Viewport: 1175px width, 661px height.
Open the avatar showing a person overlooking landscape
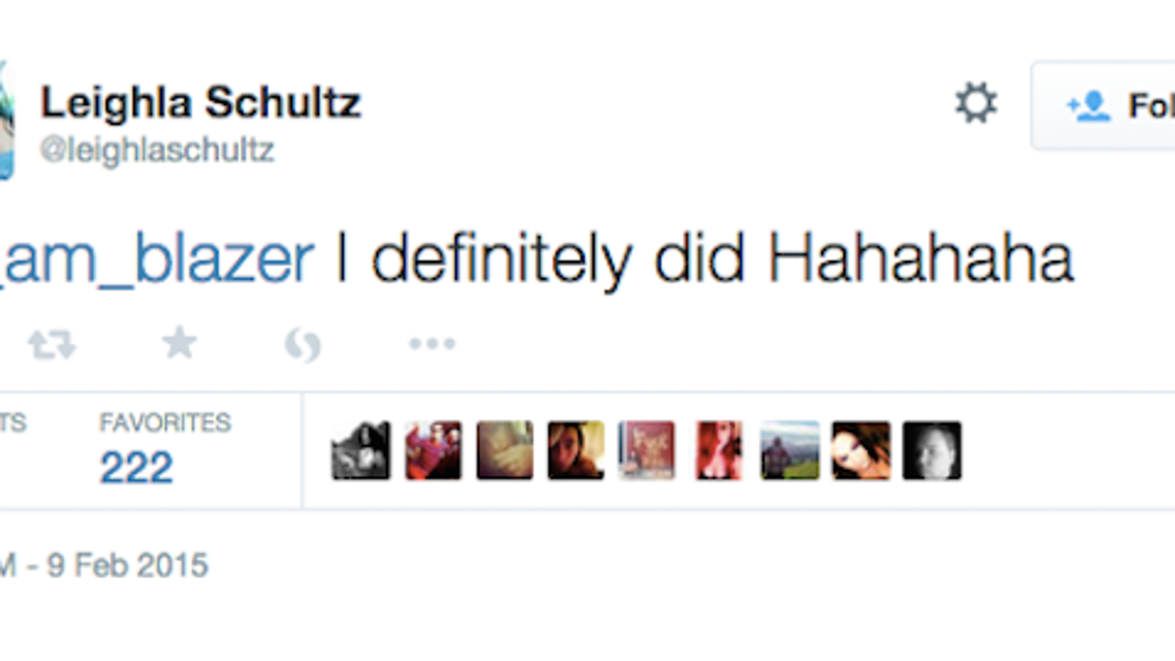click(x=789, y=450)
